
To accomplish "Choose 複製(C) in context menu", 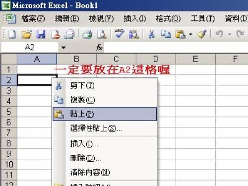I will 105,100.
